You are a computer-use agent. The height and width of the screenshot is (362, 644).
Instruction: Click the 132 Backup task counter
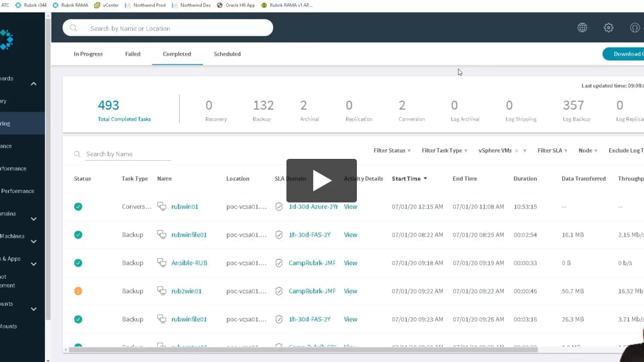click(x=263, y=109)
